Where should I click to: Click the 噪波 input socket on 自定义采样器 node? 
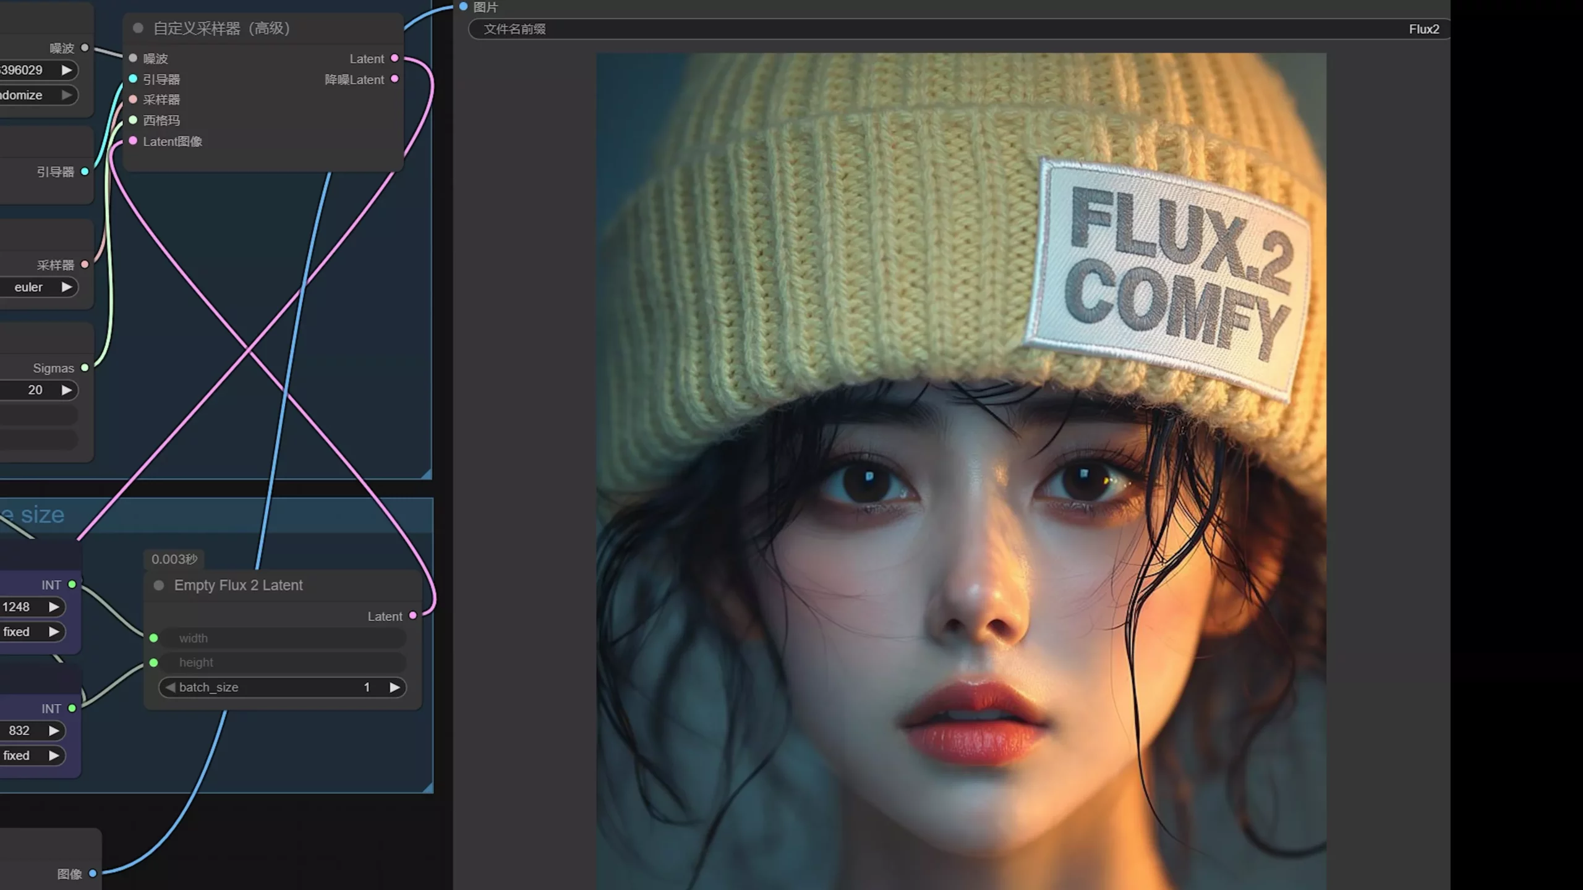click(133, 58)
